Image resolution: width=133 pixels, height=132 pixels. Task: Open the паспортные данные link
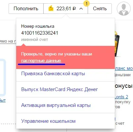coord(41,61)
